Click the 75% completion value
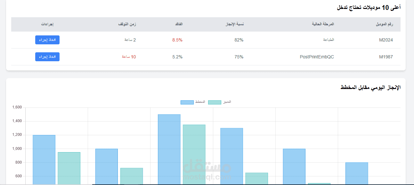Image resolution: width=414 pixels, height=185 pixels. [x=239, y=57]
